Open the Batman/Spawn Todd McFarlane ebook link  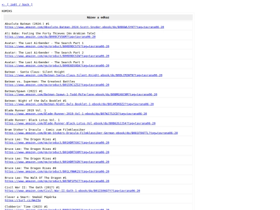pyautogui.click(x=81, y=94)
